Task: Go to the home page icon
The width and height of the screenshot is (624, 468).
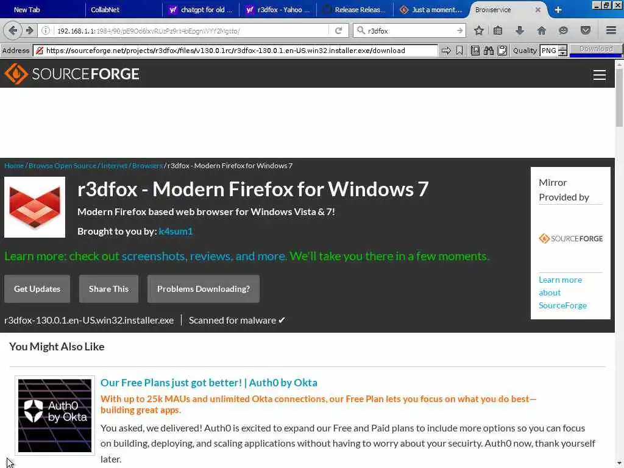Action: (x=541, y=30)
